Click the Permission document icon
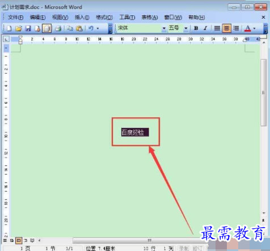The height and width of the screenshot is (251, 270). [x=37, y=28]
